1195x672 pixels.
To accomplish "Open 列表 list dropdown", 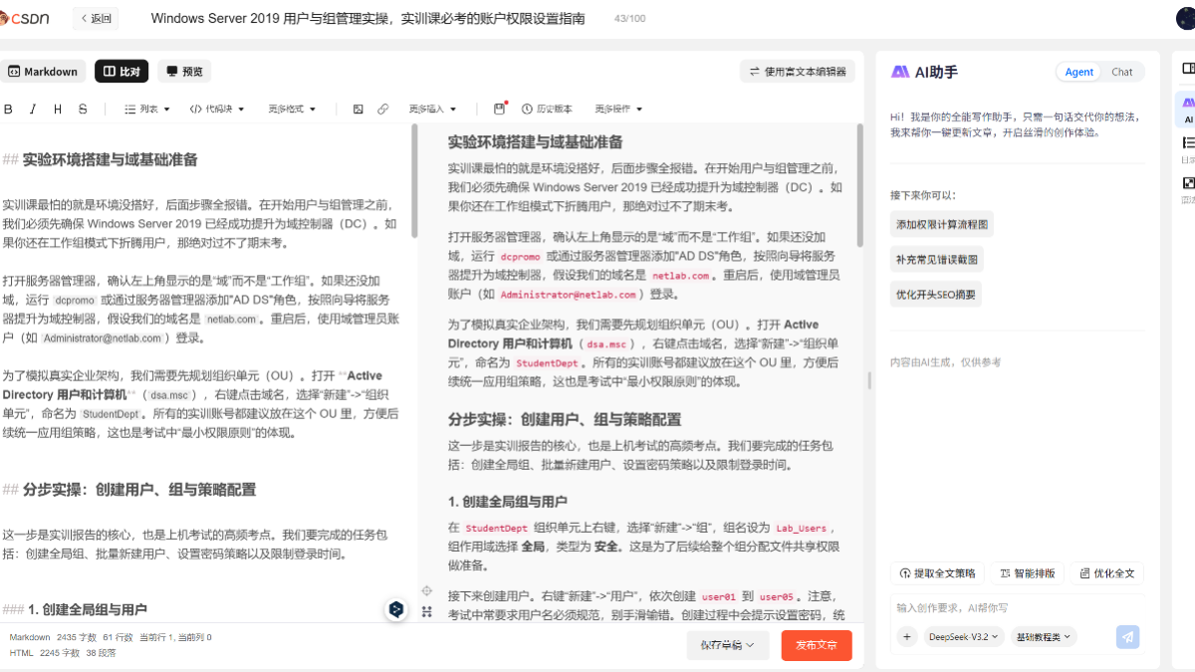I will [146, 109].
